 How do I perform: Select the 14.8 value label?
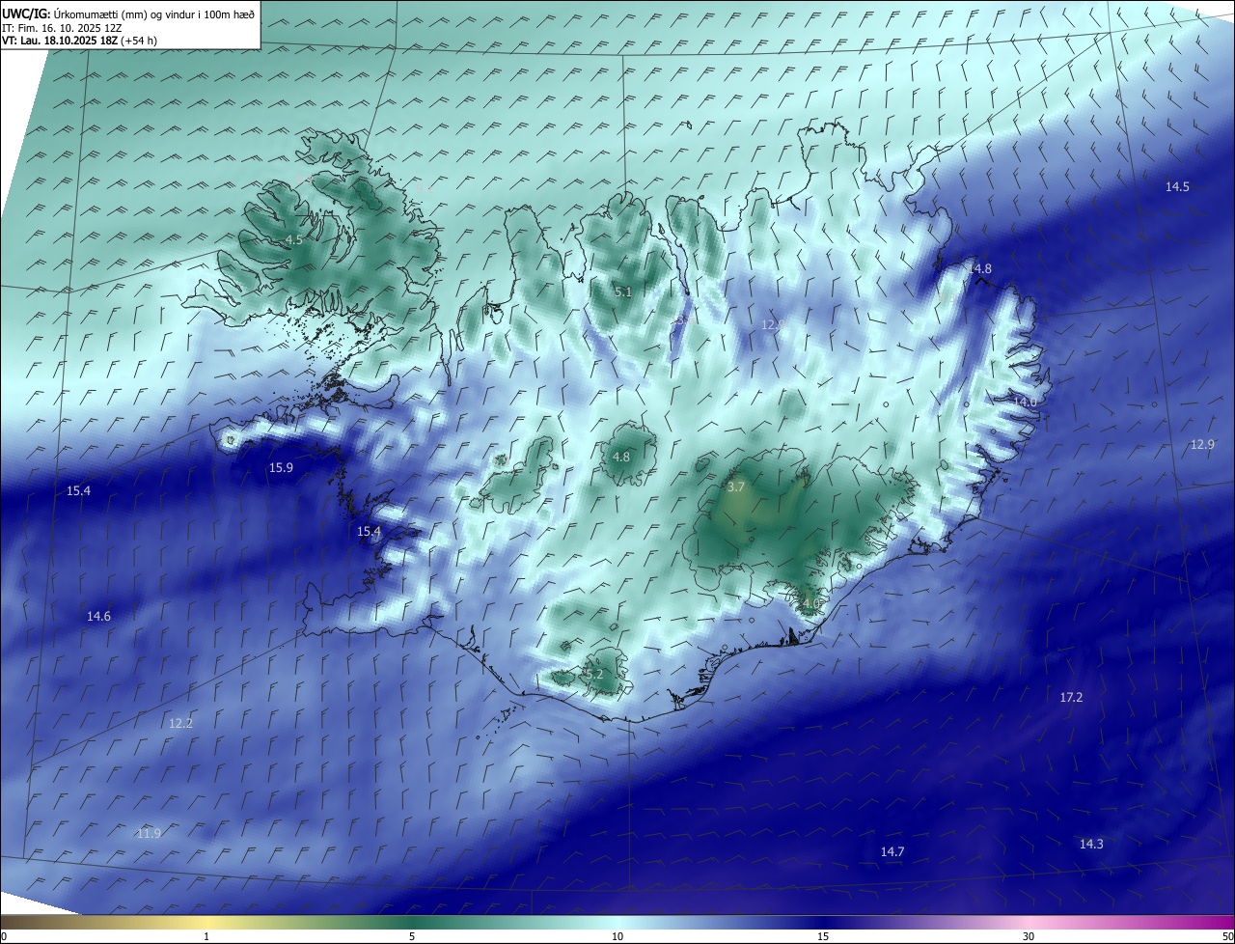click(979, 268)
